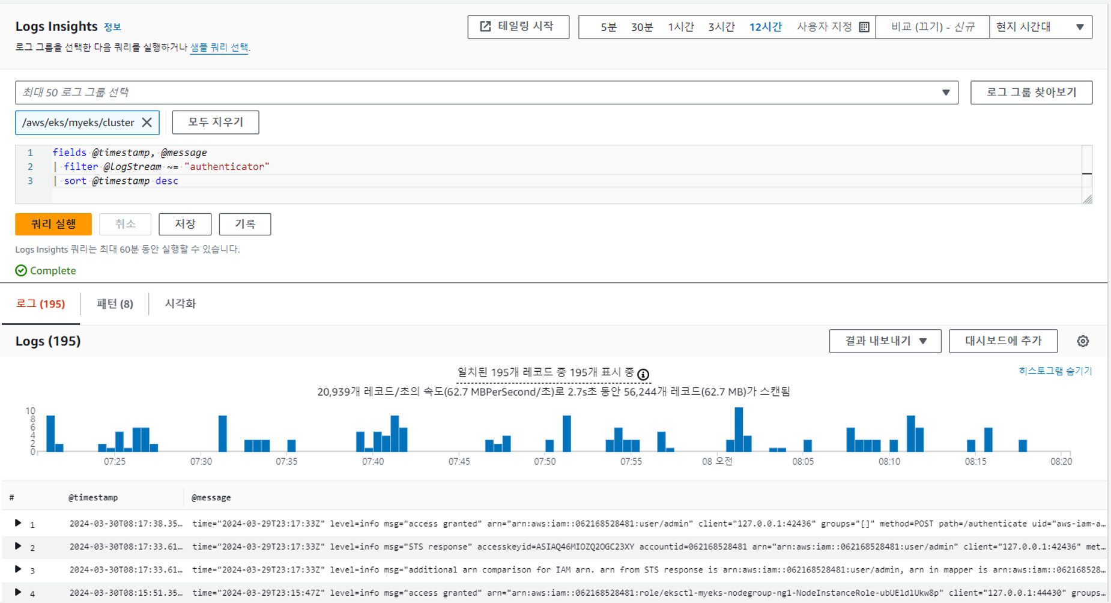Open the results settings gear icon

(x=1083, y=341)
